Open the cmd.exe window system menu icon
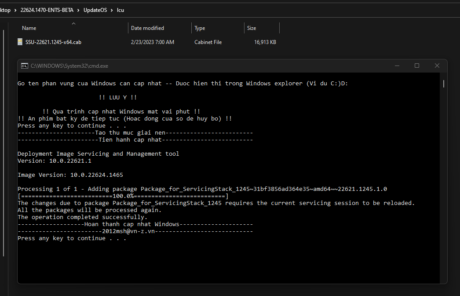460x296 pixels. [25, 66]
